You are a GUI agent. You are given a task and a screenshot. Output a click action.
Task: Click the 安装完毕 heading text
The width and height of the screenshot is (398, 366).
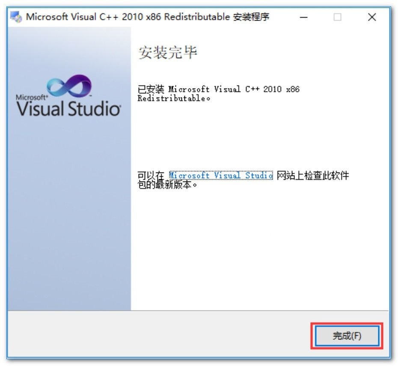167,53
